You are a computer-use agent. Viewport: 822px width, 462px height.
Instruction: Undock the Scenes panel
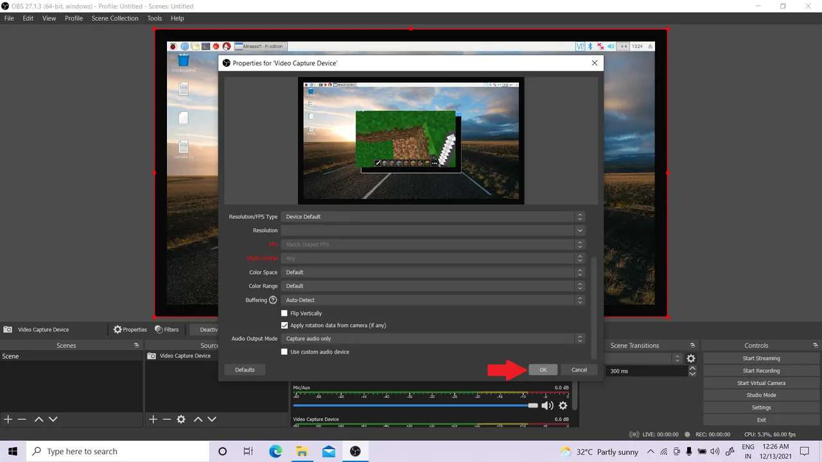click(136, 345)
